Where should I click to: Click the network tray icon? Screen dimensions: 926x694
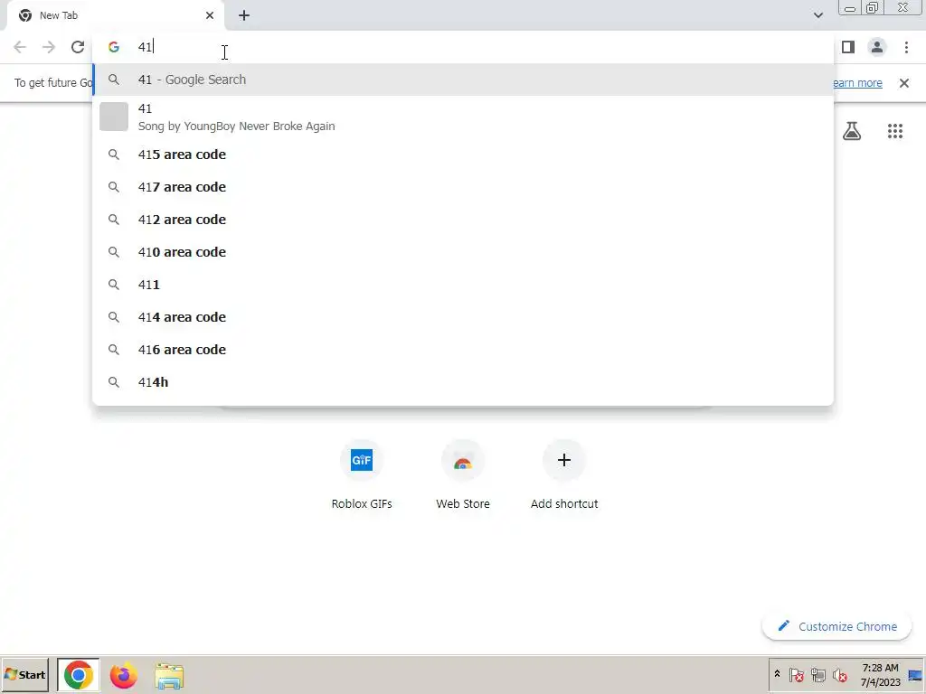click(x=817, y=675)
